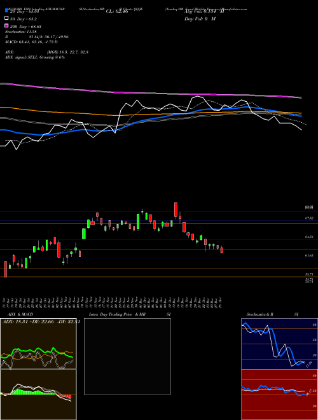Click the 'MACD: 63.41, 65.16, -1.75 D' line

click(31, 42)
